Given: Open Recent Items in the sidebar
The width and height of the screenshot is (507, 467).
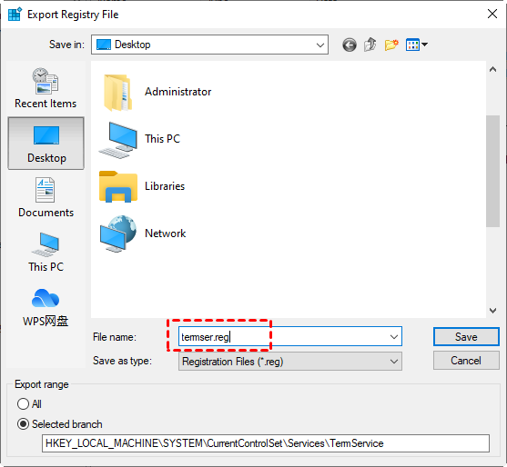Looking at the screenshot, I should click(46, 88).
